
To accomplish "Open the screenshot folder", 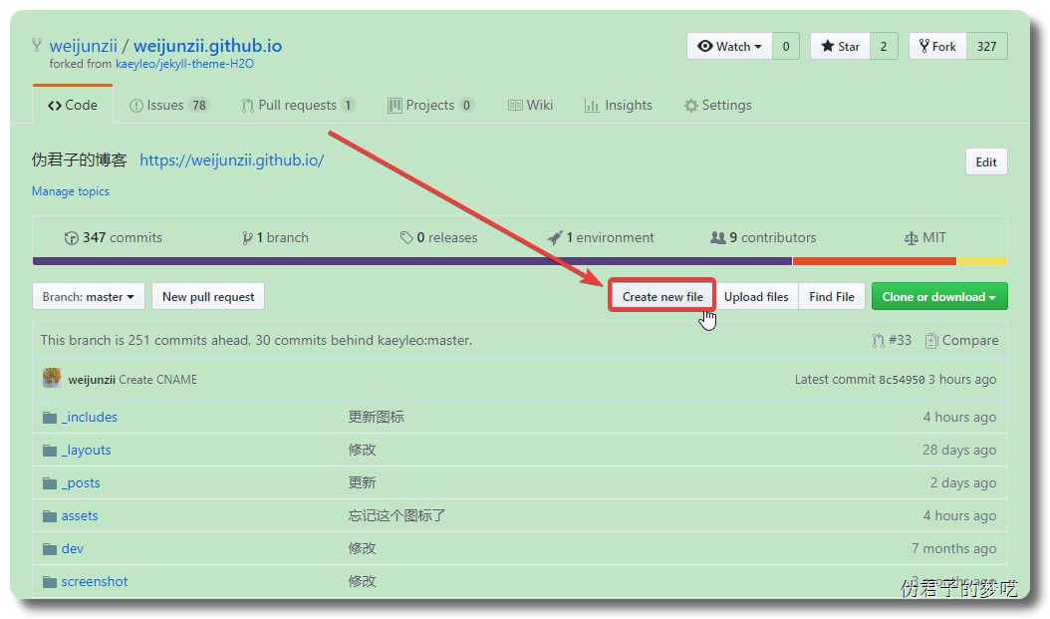I will point(95,581).
